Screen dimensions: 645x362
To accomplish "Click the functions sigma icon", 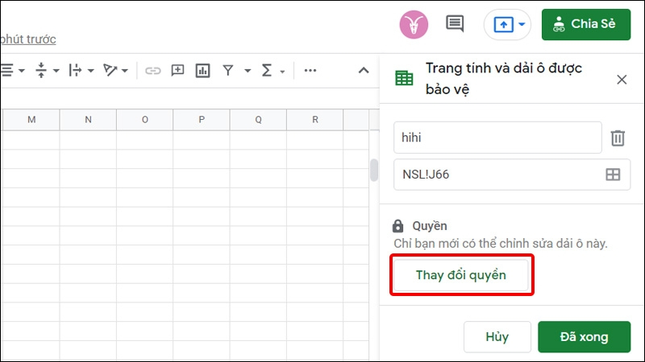I will pos(267,71).
